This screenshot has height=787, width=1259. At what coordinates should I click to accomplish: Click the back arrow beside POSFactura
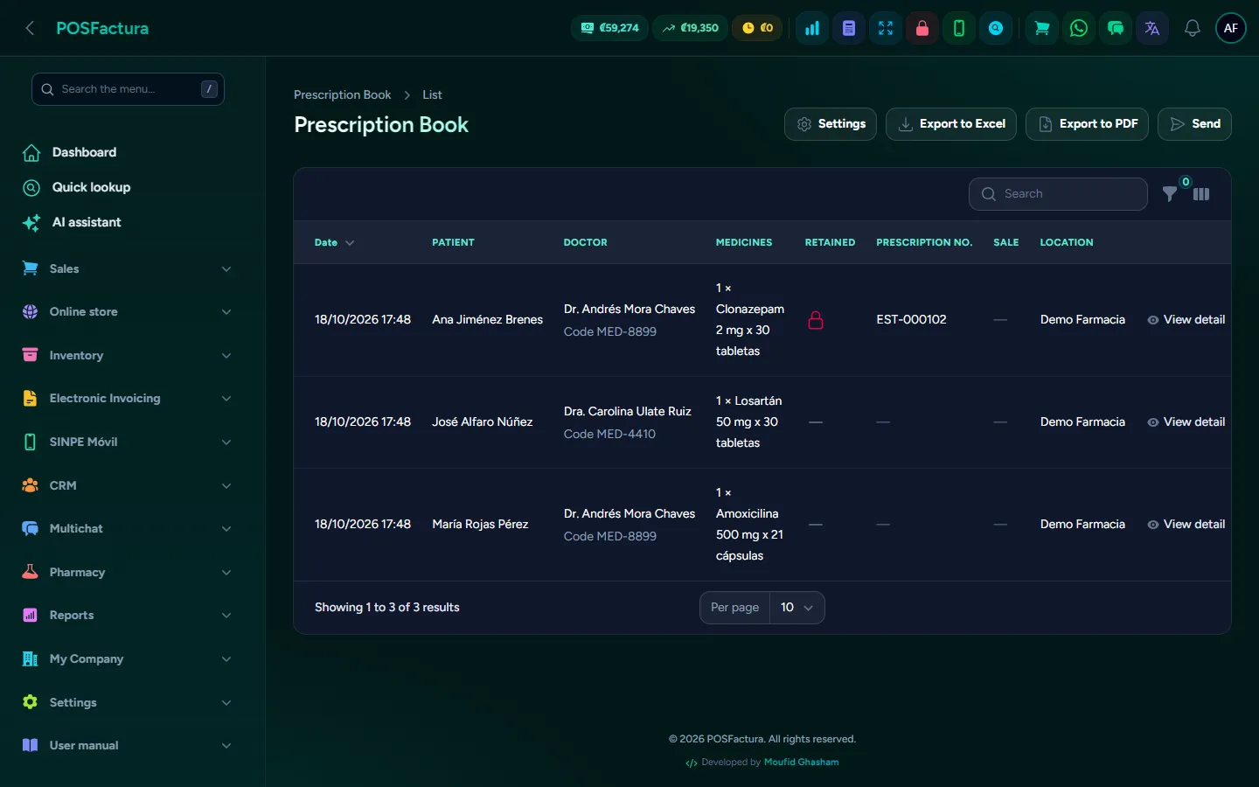(x=30, y=28)
